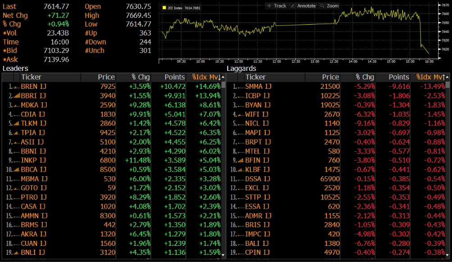The width and height of the screenshot is (452, 262).
Task: Click the volume value 23.43B
Action: (58, 33)
